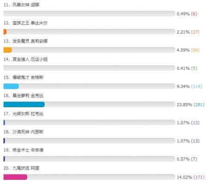This screenshot has width=211, height=184.
Task: Select option 20 label 九尾妖狐 阿狸
Action: [26, 168]
